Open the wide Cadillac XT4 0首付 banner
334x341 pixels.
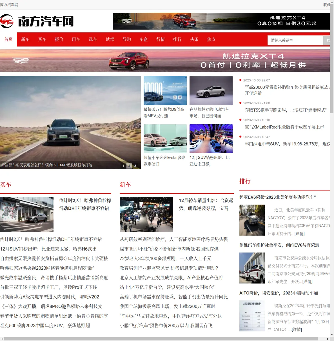[165, 61]
